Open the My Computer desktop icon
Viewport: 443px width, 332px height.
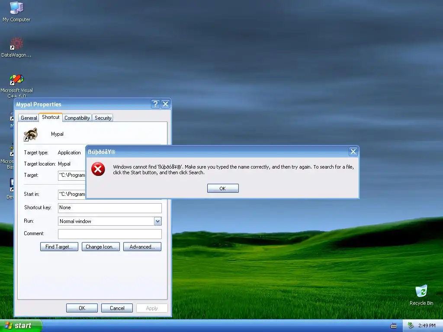point(16,11)
